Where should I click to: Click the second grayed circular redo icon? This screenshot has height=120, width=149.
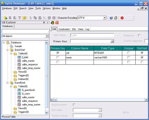[54, 18]
